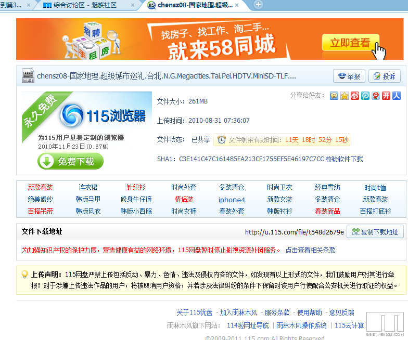Open the 百搭打底衫 link

click(x=375, y=211)
